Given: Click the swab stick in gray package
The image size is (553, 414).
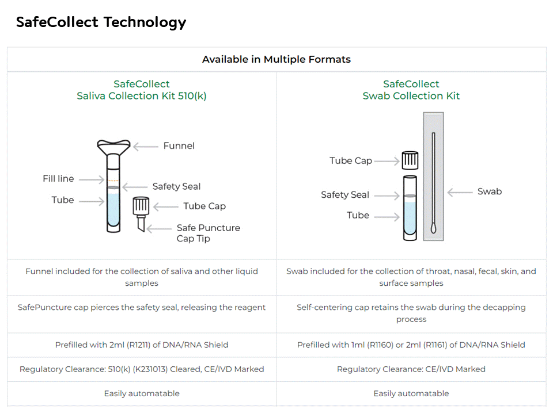Looking at the screenshot, I should [x=433, y=183].
